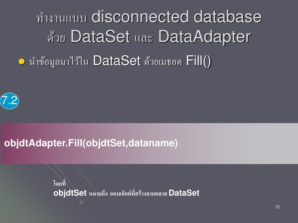Click the Thai explanation 'หมายถึง ออบเจ็กต์ที่สร้างจากคลาส'
This screenshot has width=298, height=223.
[x=128, y=193]
